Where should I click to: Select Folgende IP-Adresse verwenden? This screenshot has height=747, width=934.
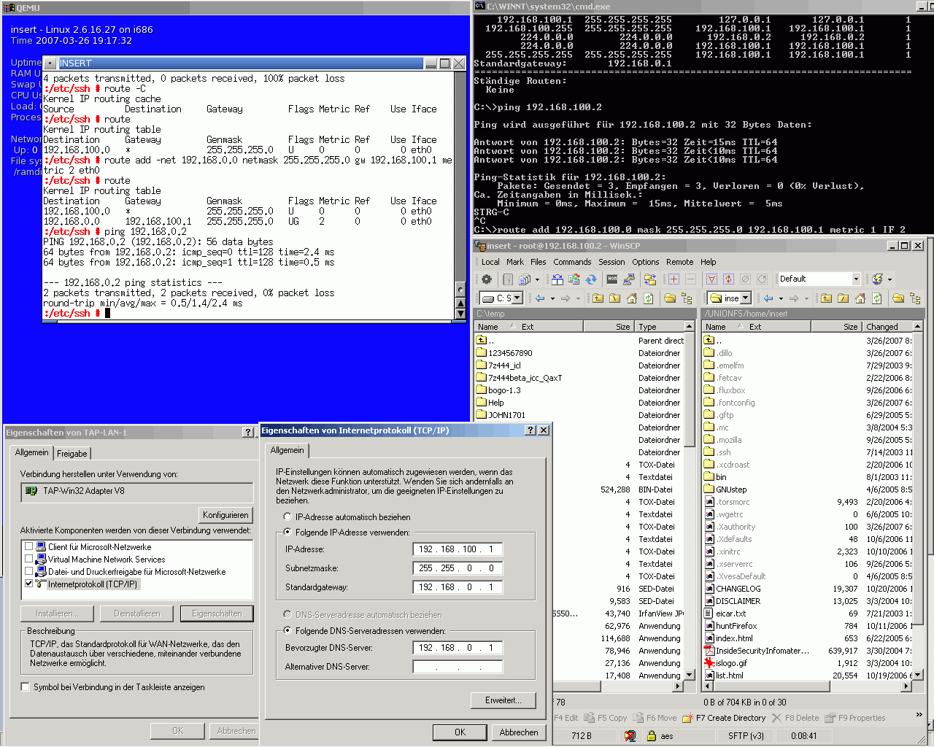point(287,532)
